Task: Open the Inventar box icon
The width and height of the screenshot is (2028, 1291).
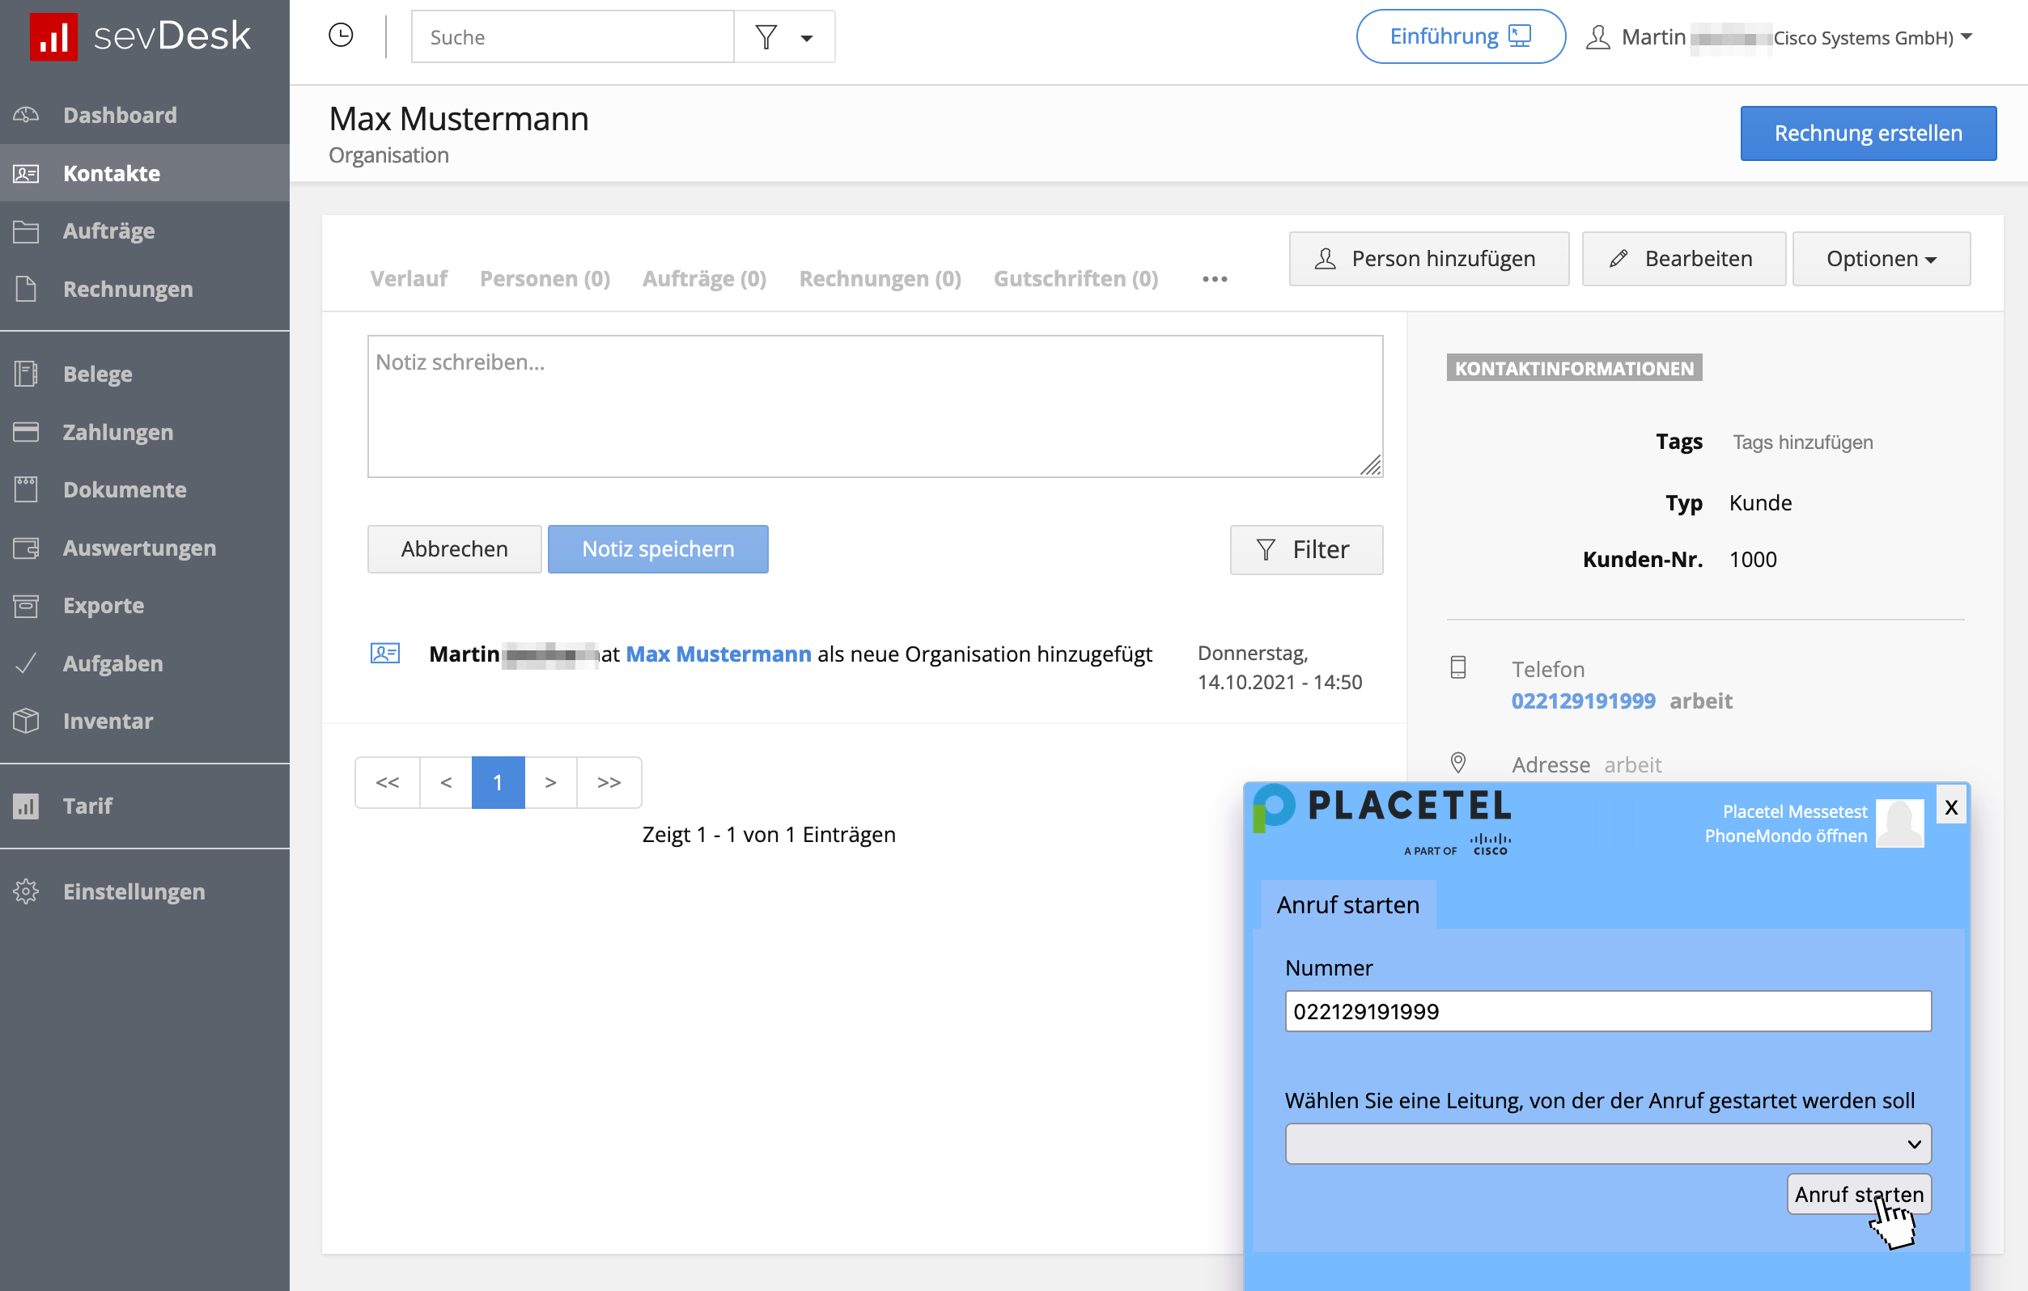Action: point(26,722)
